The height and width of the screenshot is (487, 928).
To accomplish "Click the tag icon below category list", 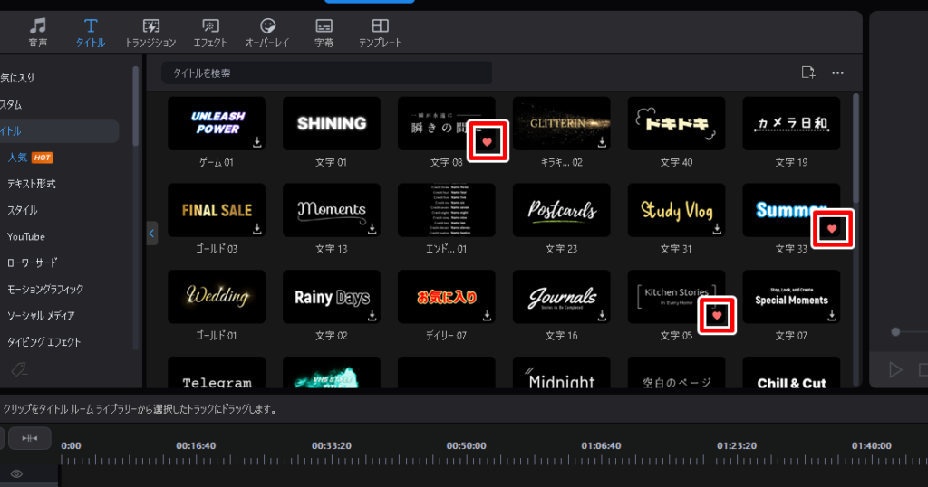I will coord(17,369).
